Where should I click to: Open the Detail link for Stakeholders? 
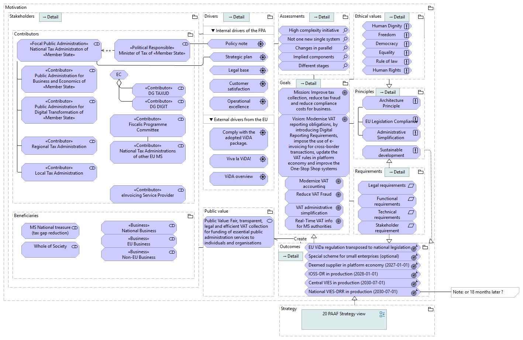click(x=51, y=17)
